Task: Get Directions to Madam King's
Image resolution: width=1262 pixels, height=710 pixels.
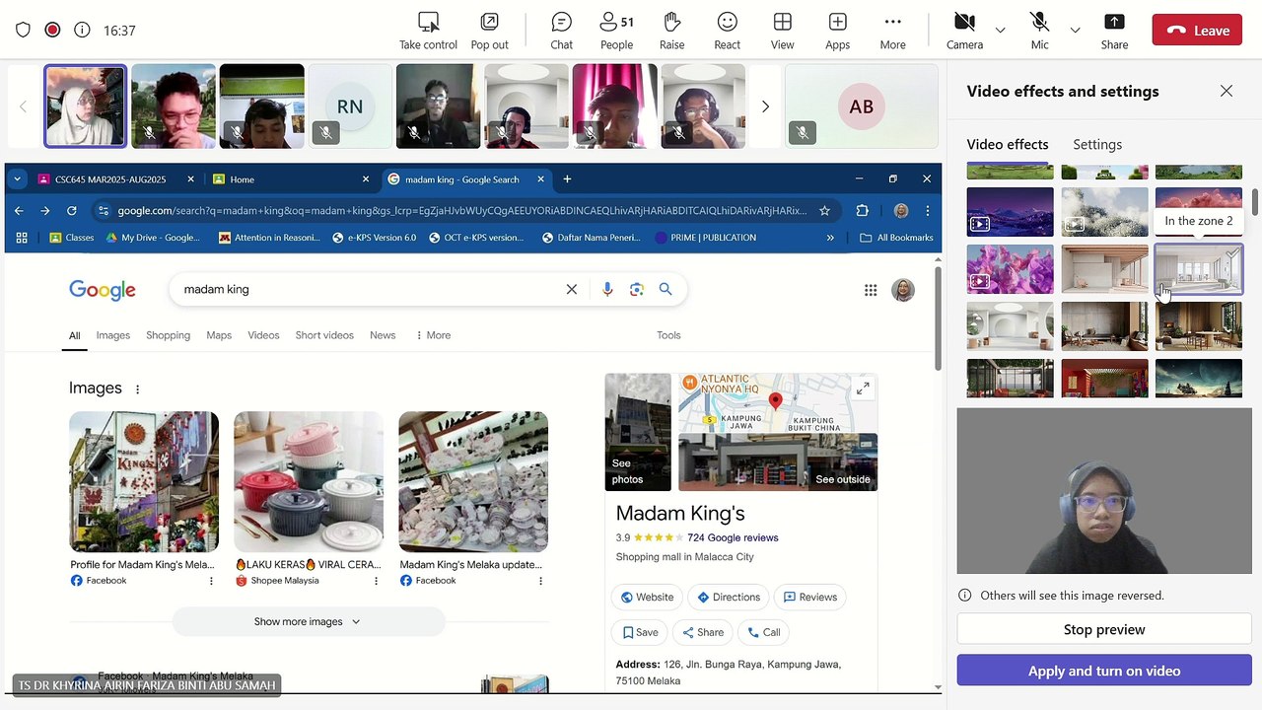Action: [x=728, y=597]
